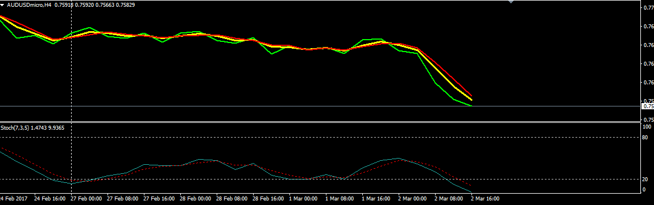This screenshot has height=205, width=654.
Task: Click the 28 Feb 16:00 time label
Action: pyautogui.click(x=268, y=198)
